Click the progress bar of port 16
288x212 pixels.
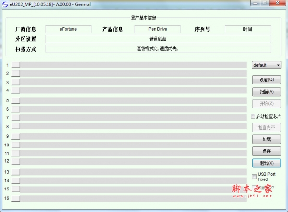point(133,199)
